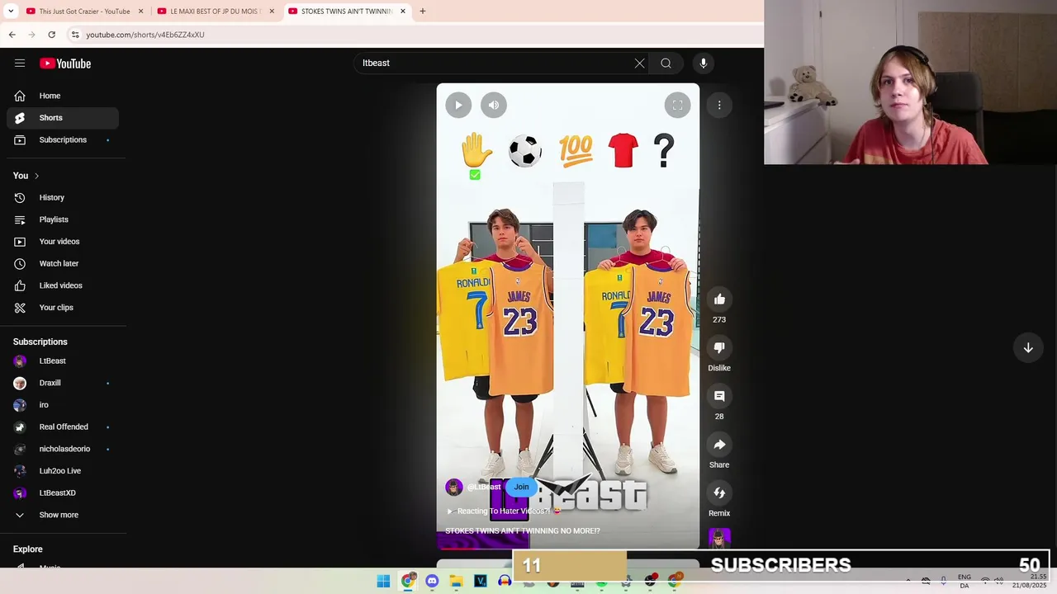1057x594 pixels.
Task: Switch to STOKES TWINS AIN'T TWINNING tab
Action: [x=347, y=12]
